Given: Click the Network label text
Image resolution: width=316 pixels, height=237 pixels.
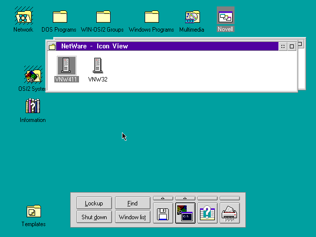Looking at the screenshot, I should click(x=23, y=30).
